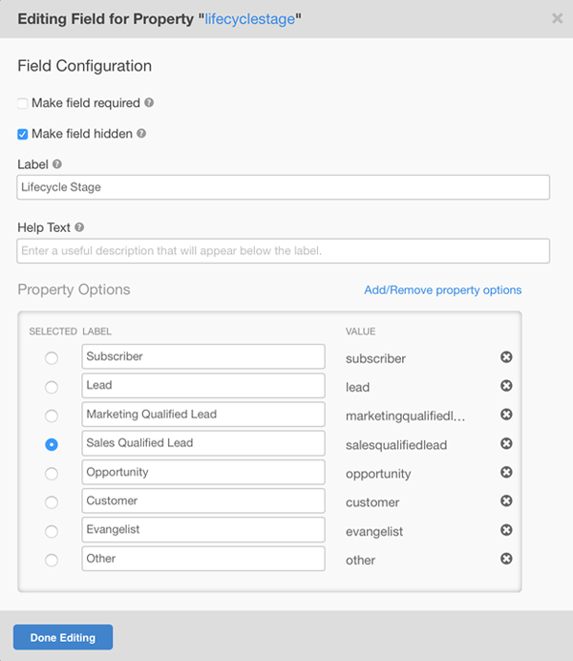Select the Customer radio button

click(x=52, y=502)
